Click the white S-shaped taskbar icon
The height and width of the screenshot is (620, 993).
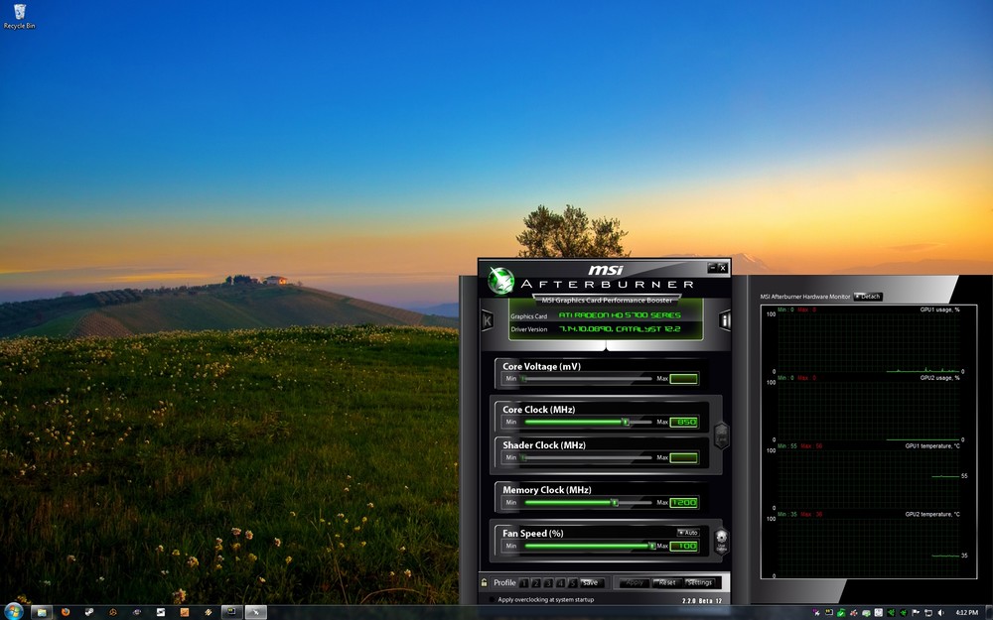click(x=161, y=612)
